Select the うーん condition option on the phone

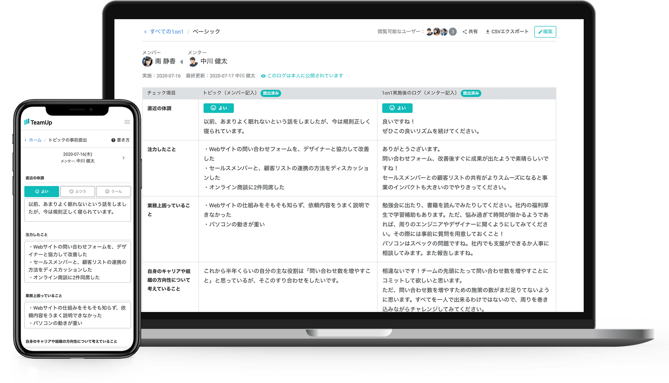(113, 191)
